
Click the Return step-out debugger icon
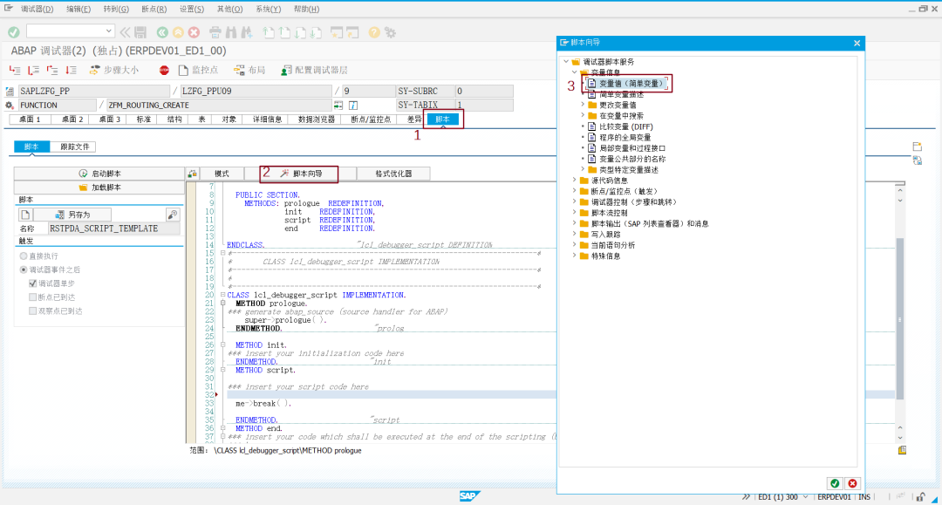coord(52,71)
